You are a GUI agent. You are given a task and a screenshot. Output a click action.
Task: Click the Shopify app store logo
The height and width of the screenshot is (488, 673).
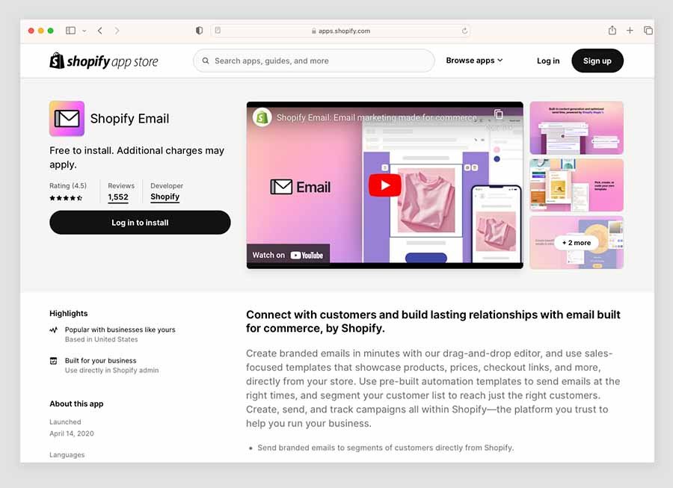[104, 61]
